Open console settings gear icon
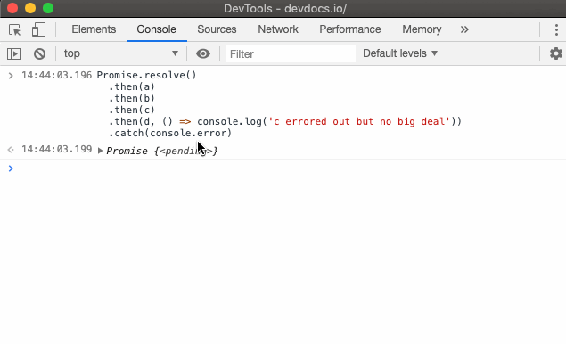 point(556,53)
